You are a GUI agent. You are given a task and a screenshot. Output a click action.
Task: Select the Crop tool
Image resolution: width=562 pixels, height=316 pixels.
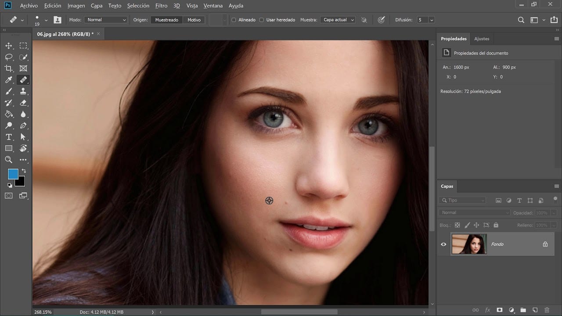9,68
